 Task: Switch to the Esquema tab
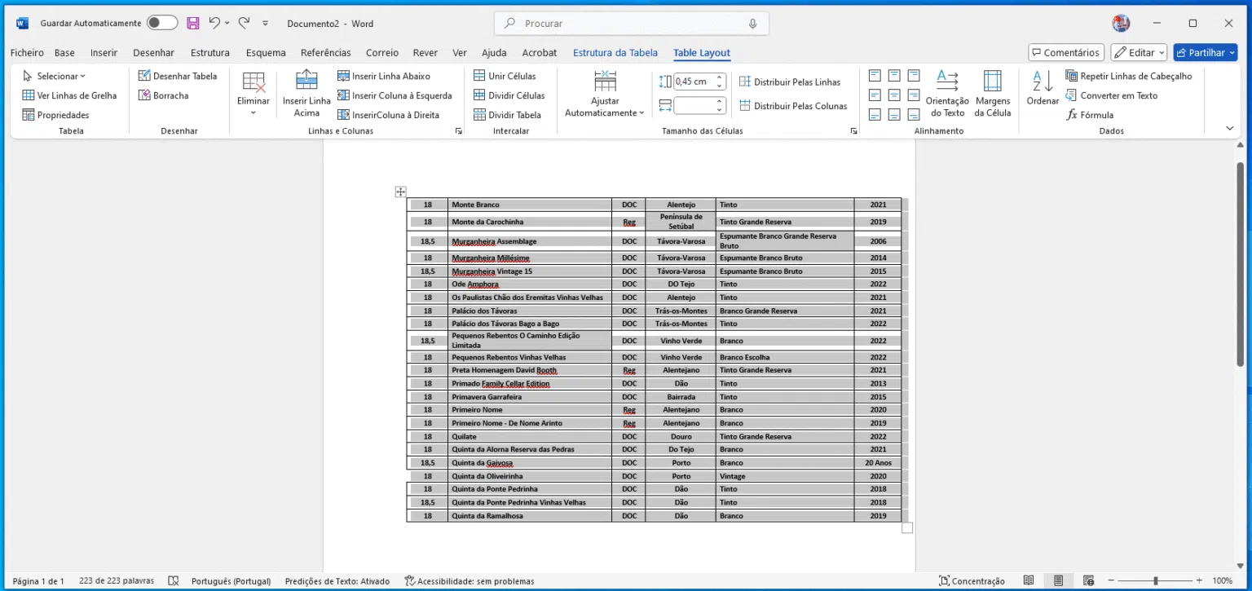point(266,53)
